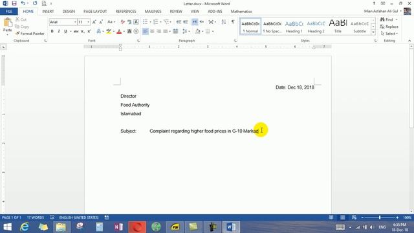Viewport: 414px width, 233px height.
Task: Click the Font Color red A button
Action: tap(119, 32)
